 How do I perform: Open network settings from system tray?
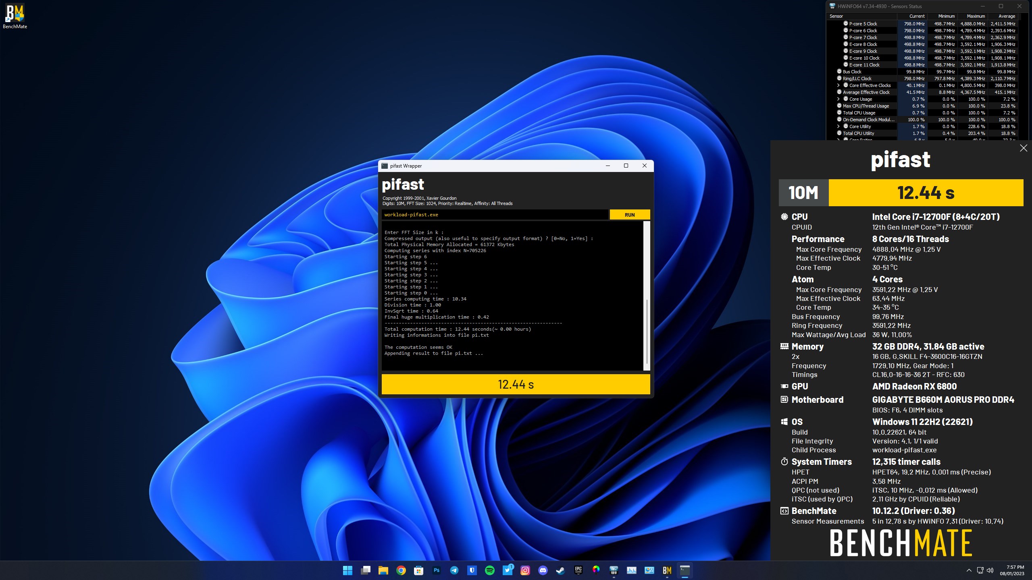[980, 570]
